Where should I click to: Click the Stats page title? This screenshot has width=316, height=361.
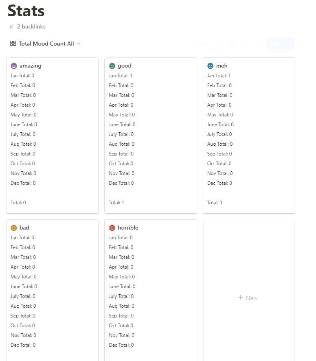tap(26, 11)
